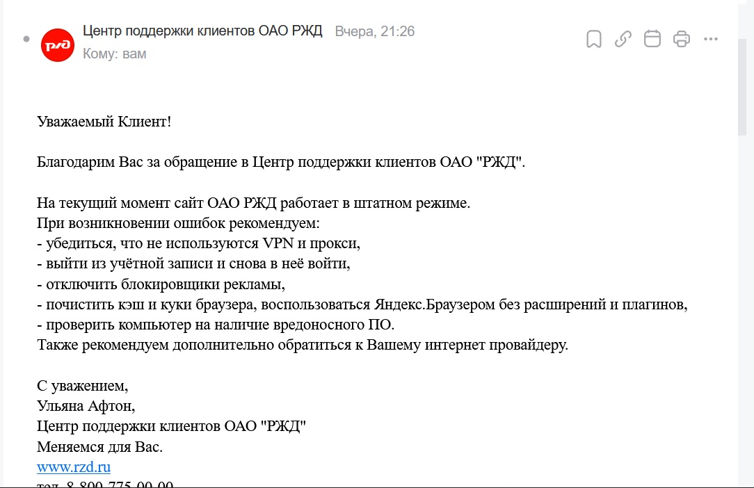Click the С уважением, closing line
The image size is (754, 488).
[83, 385]
